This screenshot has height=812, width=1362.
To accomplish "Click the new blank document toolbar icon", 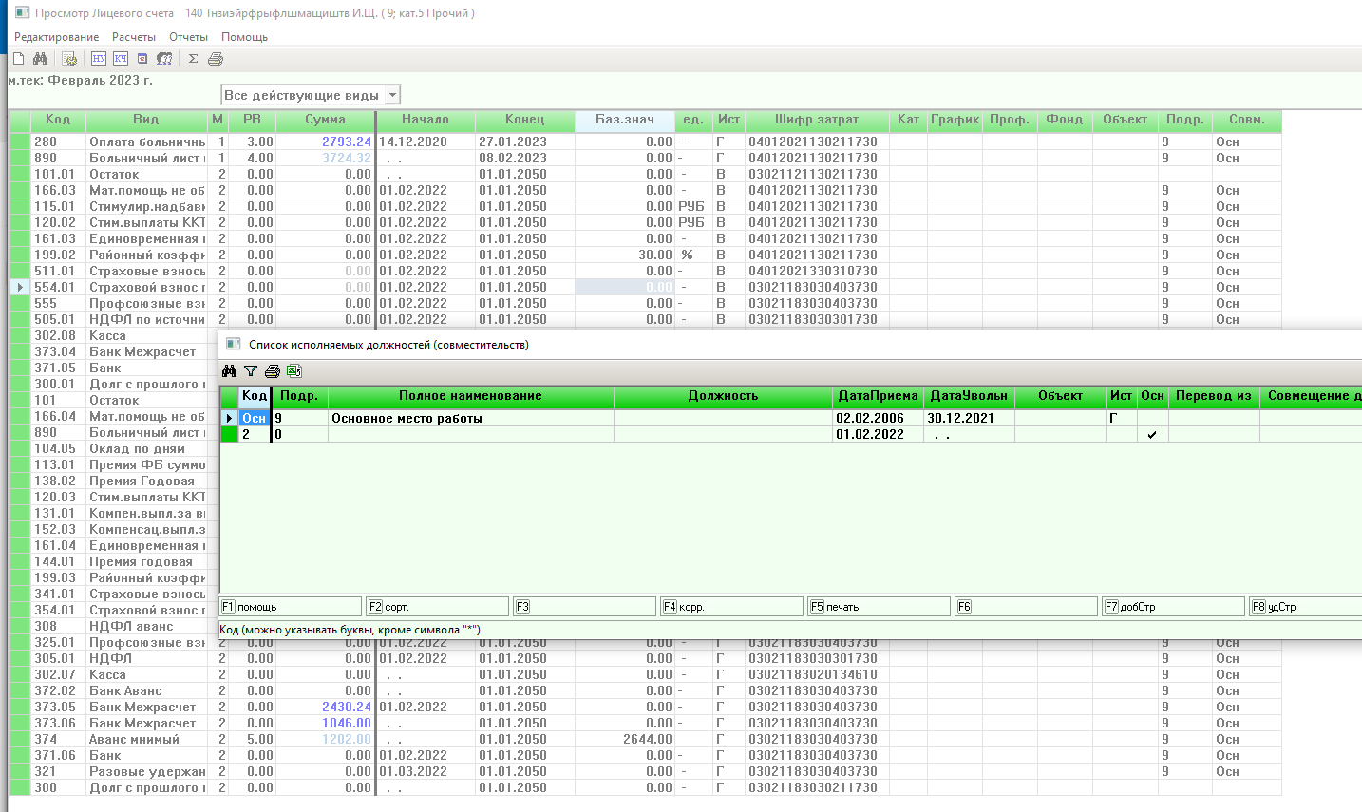I will [x=18, y=59].
